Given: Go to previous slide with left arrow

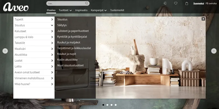Looking at the screenshot, I should [5, 51].
